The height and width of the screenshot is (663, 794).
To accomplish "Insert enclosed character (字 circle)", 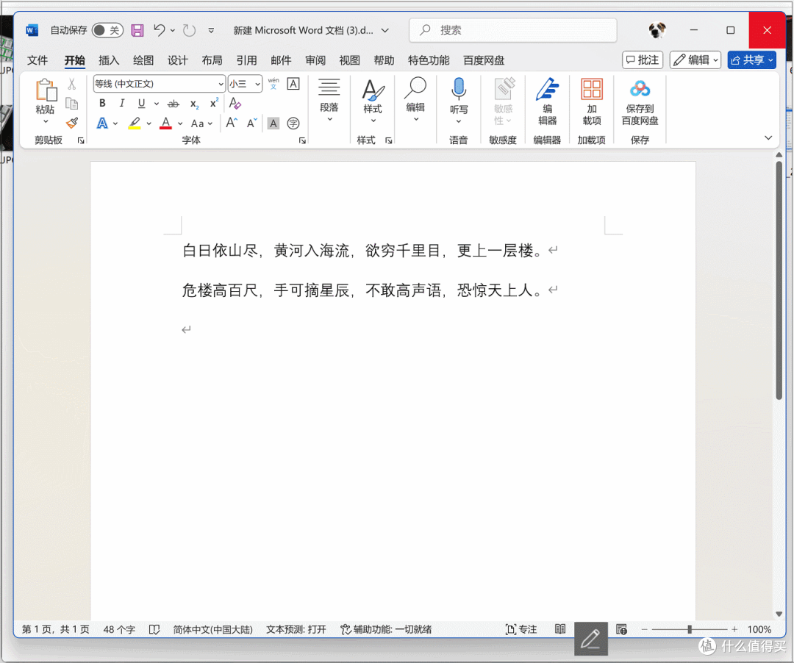I will coord(293,123).
